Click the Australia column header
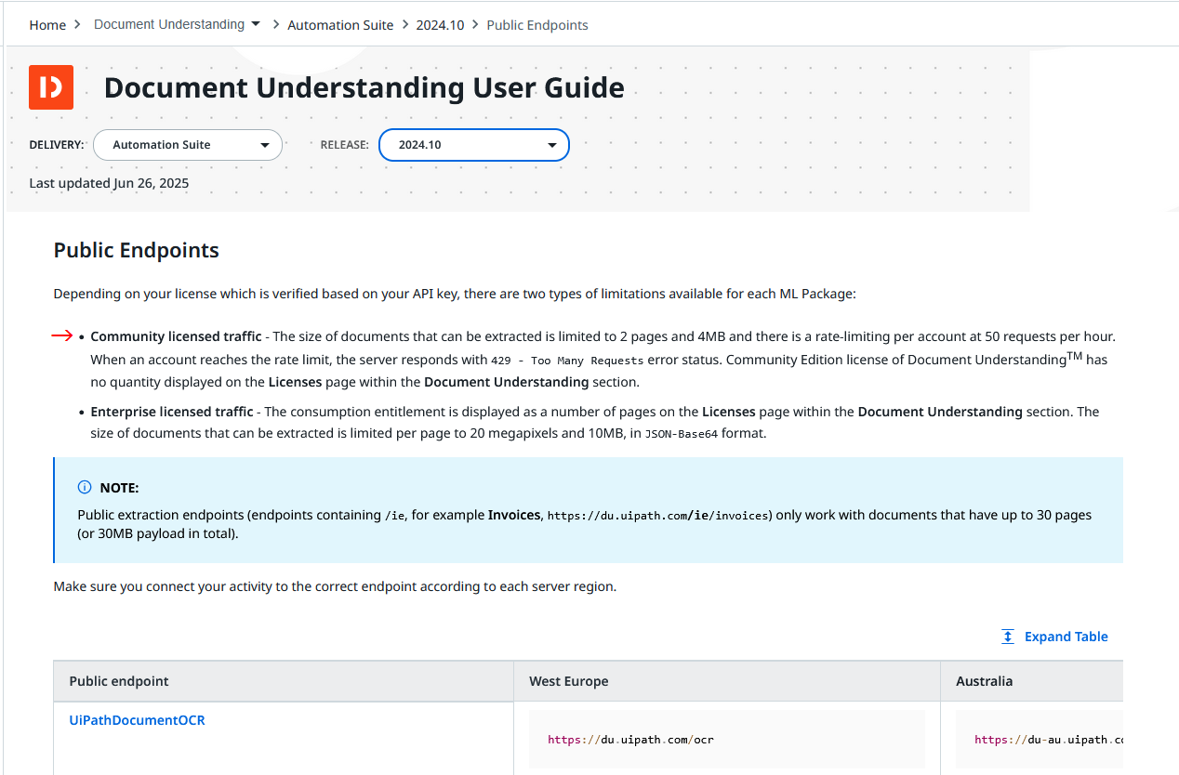Image resolution: width=1179 pixels, height=775 pixels. 984,681
